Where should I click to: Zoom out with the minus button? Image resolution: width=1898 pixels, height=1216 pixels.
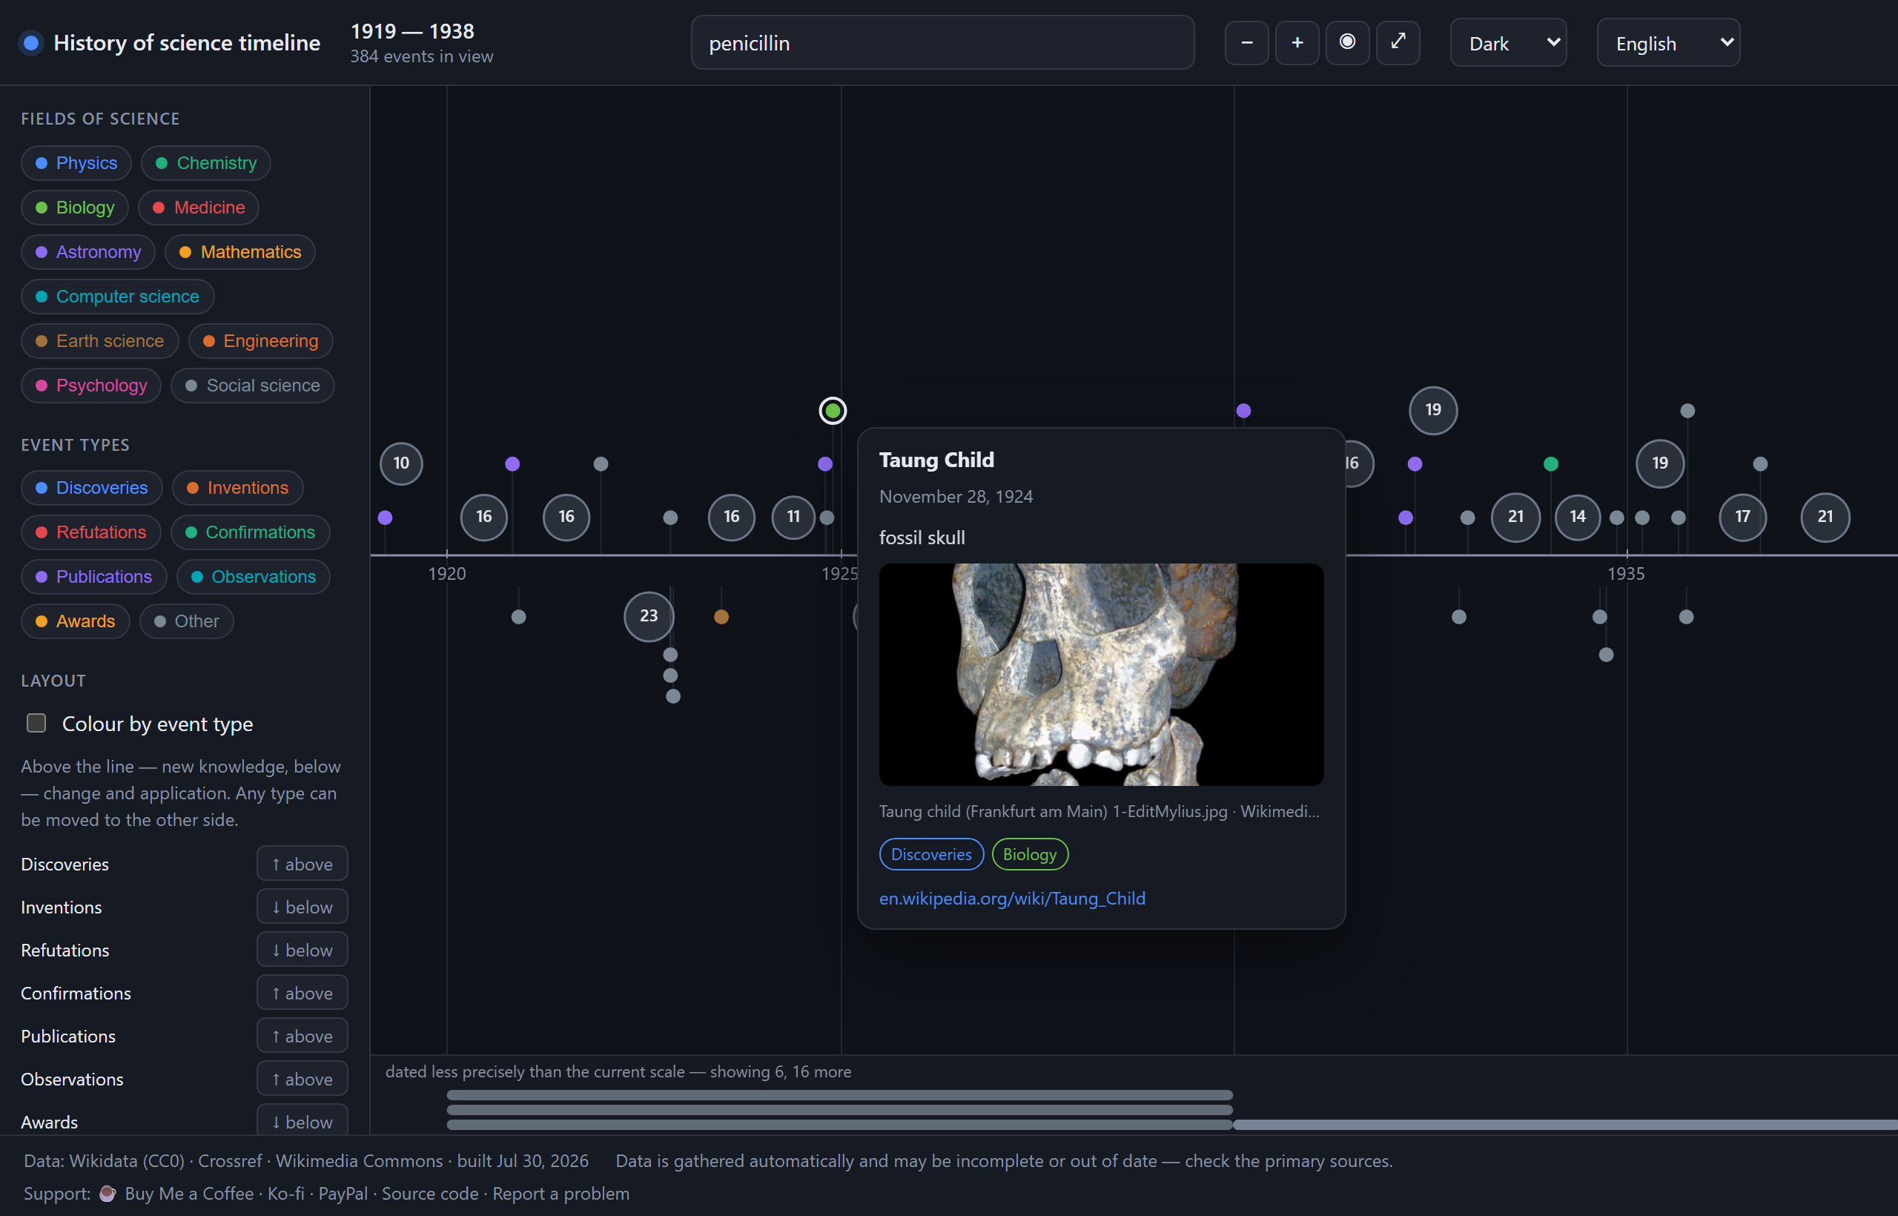click(x=1246, y=43)
